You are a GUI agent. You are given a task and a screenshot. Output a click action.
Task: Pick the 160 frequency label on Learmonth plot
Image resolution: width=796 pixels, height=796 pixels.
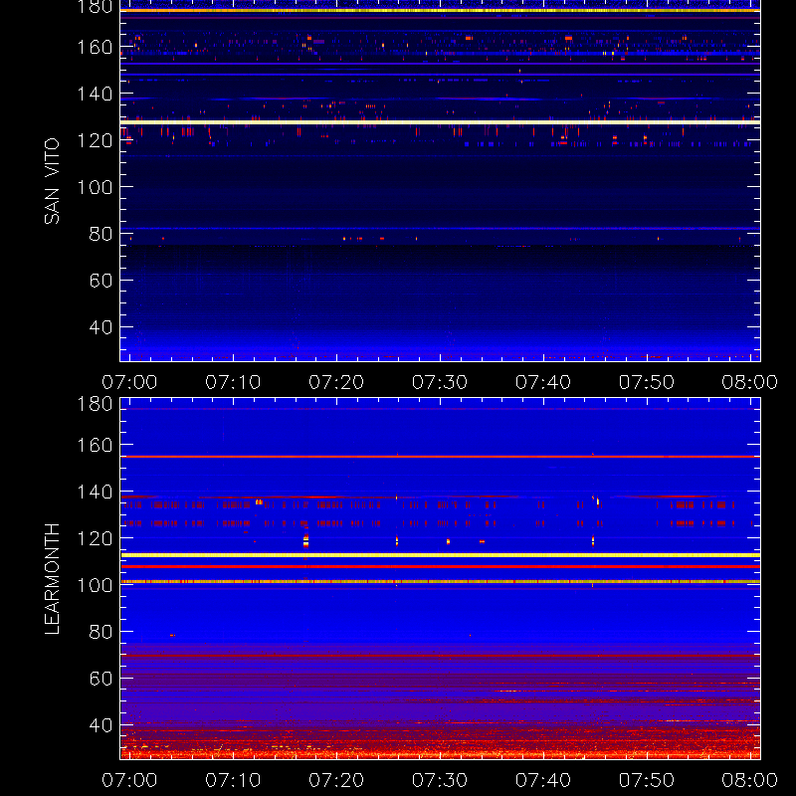coord(95,445)
